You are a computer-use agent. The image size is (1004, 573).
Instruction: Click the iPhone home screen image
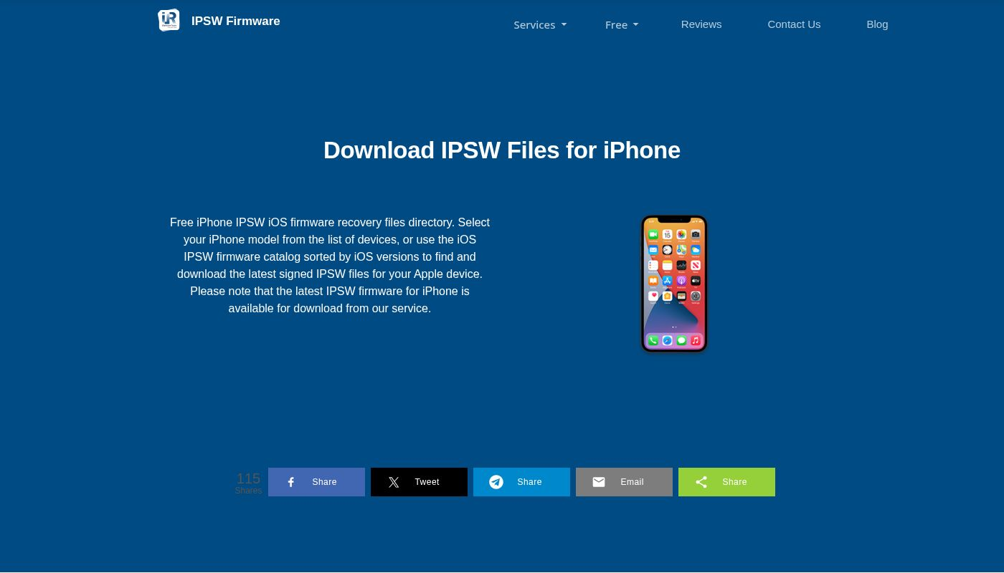[x=673, y=284]
